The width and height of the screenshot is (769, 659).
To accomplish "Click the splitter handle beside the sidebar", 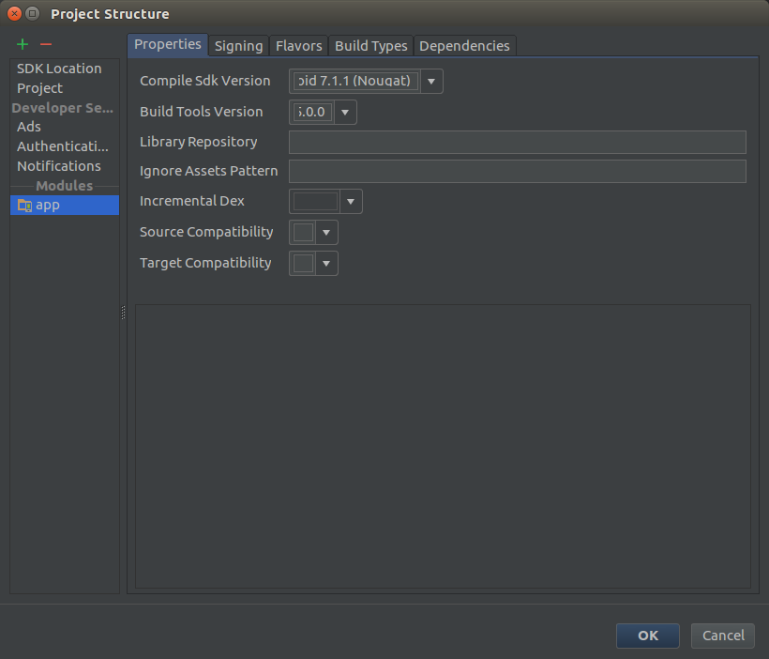I will coord(123,313).
